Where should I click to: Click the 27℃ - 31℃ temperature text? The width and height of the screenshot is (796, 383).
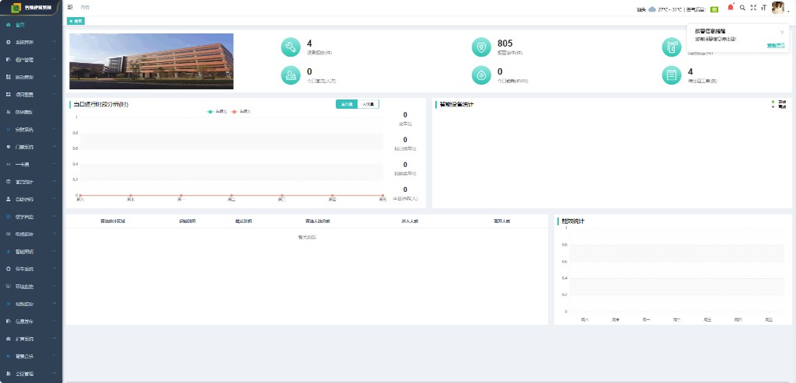(x=669, y=9)
